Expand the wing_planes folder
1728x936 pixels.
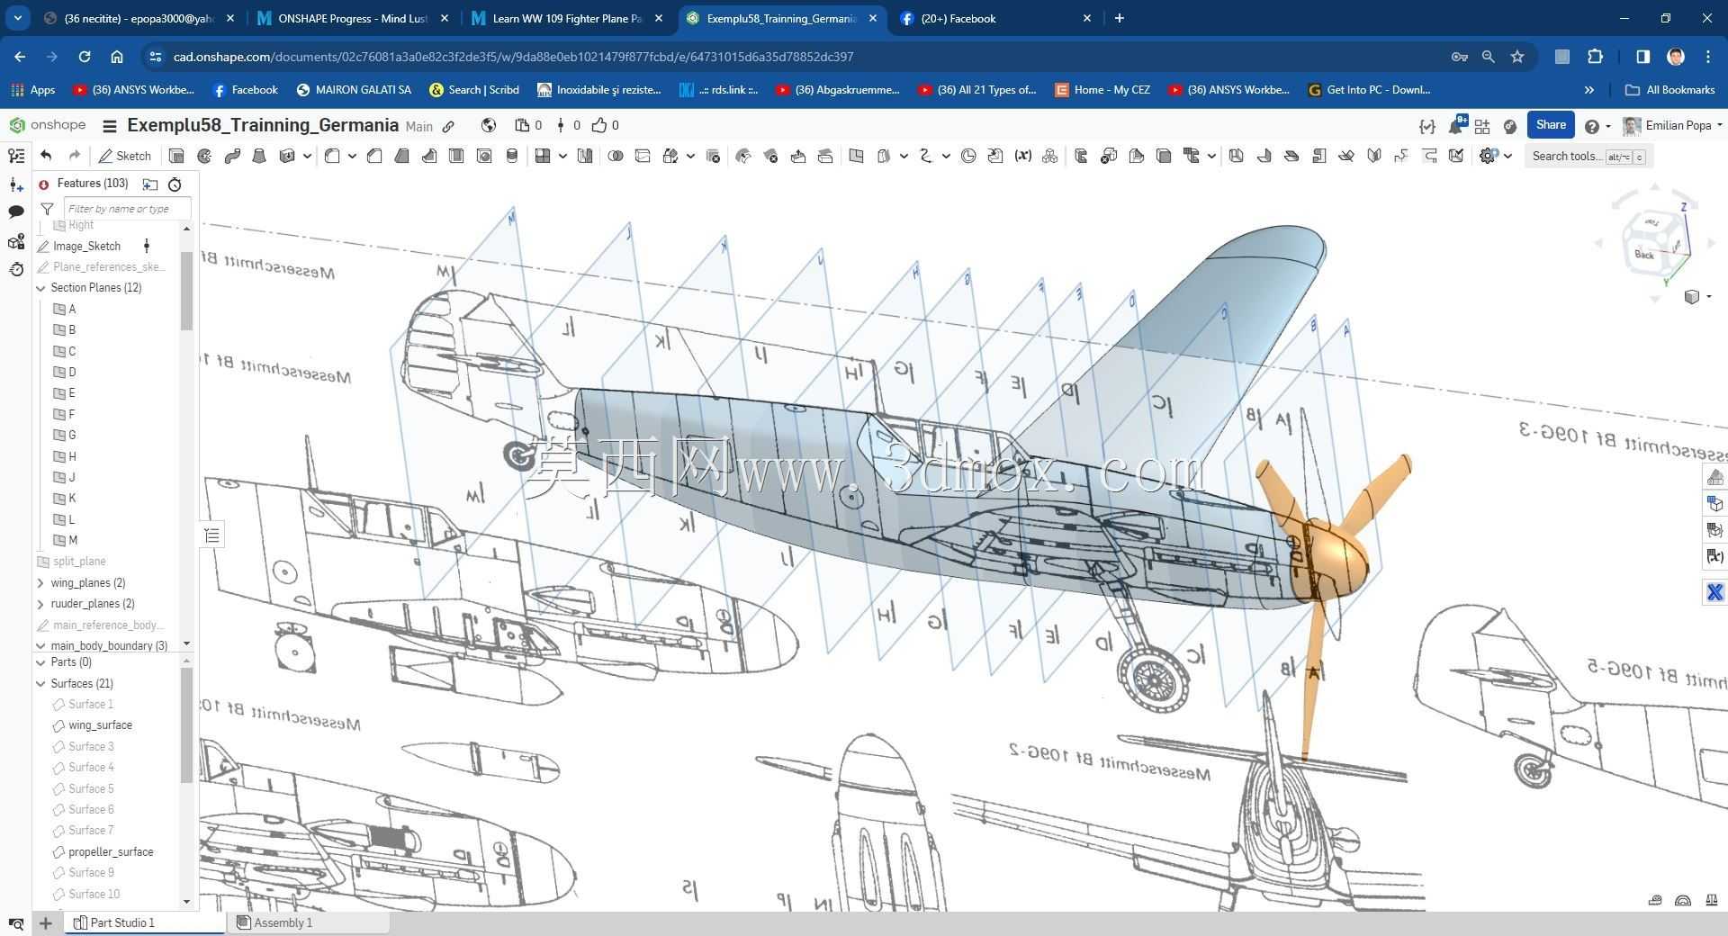[x=40, y=583]
